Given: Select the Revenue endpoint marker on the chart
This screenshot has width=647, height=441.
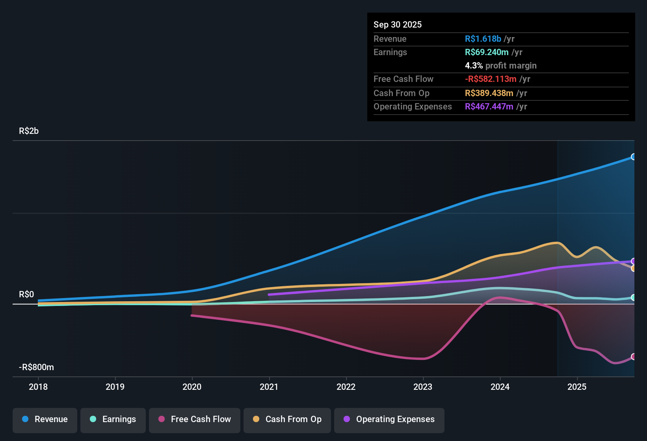Looking at the screenshot, I should (x=633, y=157).
